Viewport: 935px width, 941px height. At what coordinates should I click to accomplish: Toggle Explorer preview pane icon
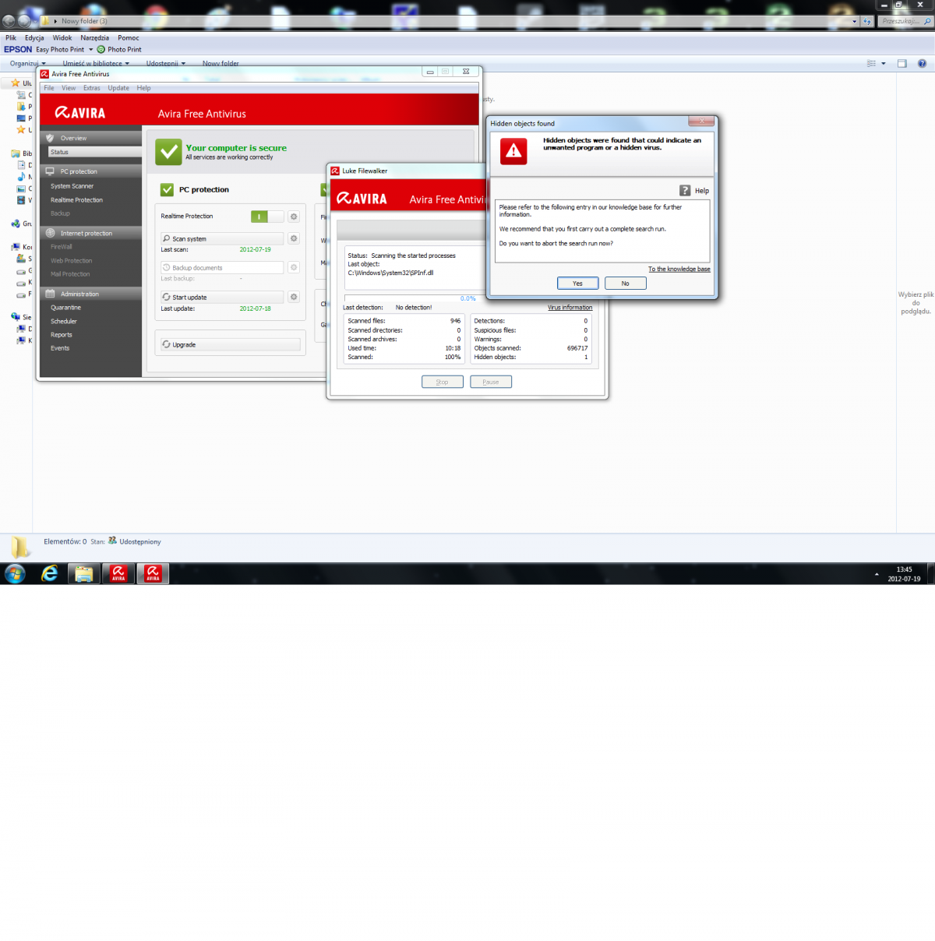pyautogui.click(x=901, y=63)
